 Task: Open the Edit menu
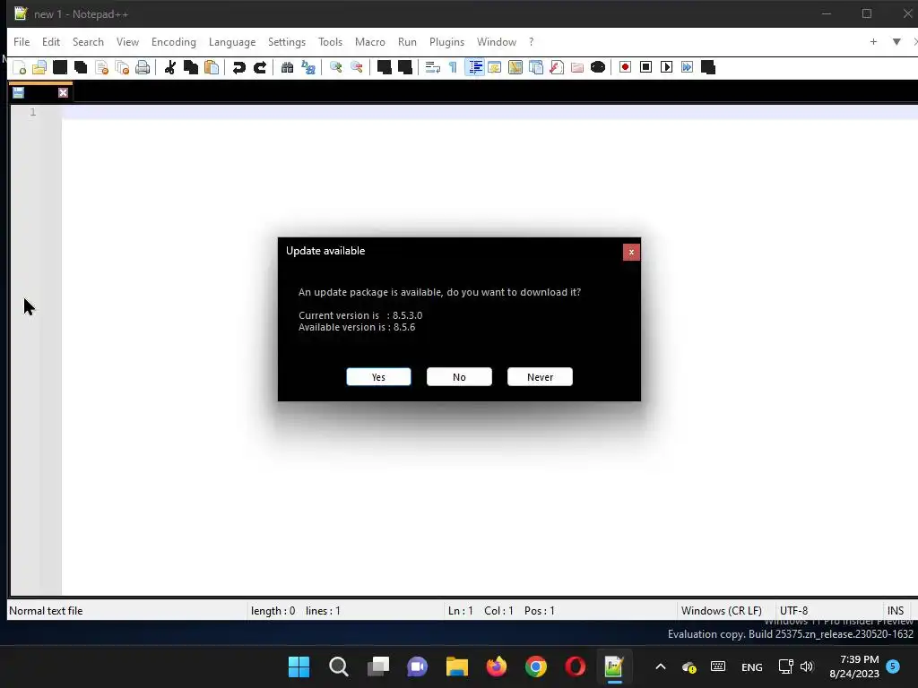51,42
